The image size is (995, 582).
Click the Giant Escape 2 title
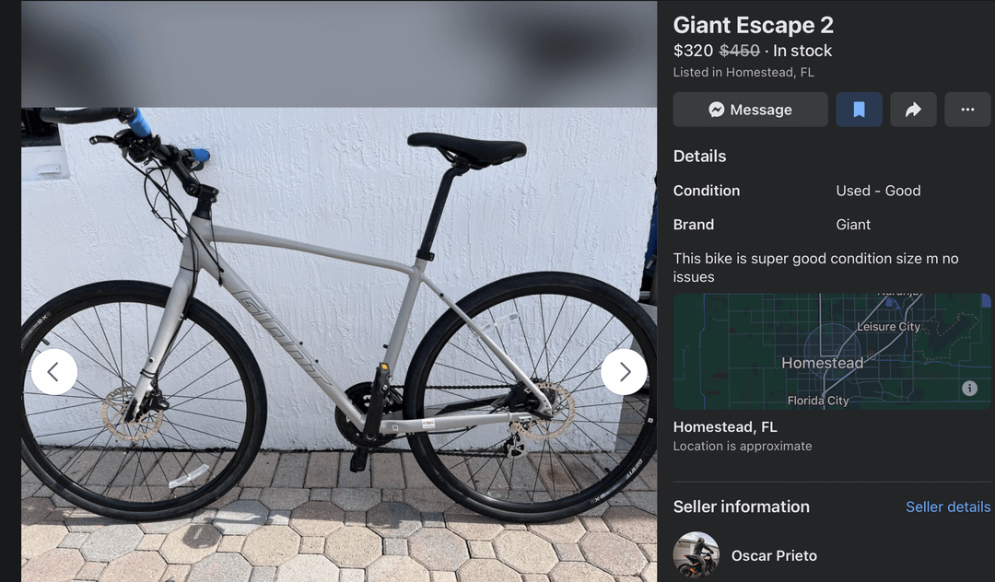(754, 26)
